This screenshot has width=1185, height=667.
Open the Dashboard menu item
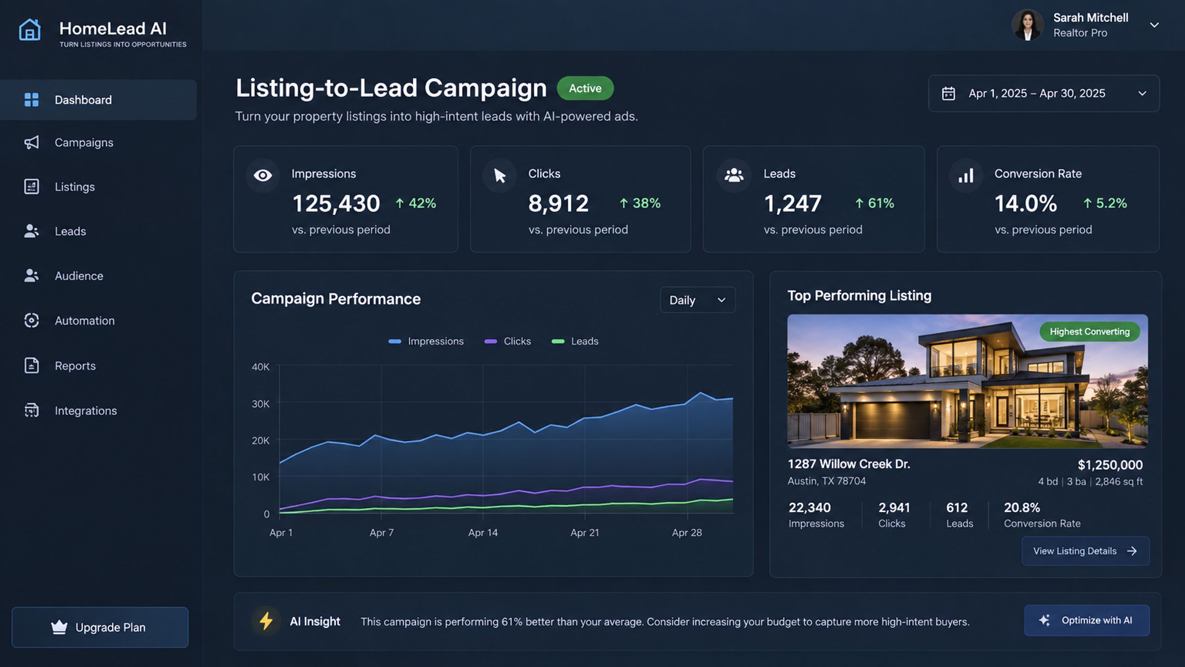[98, 100]
